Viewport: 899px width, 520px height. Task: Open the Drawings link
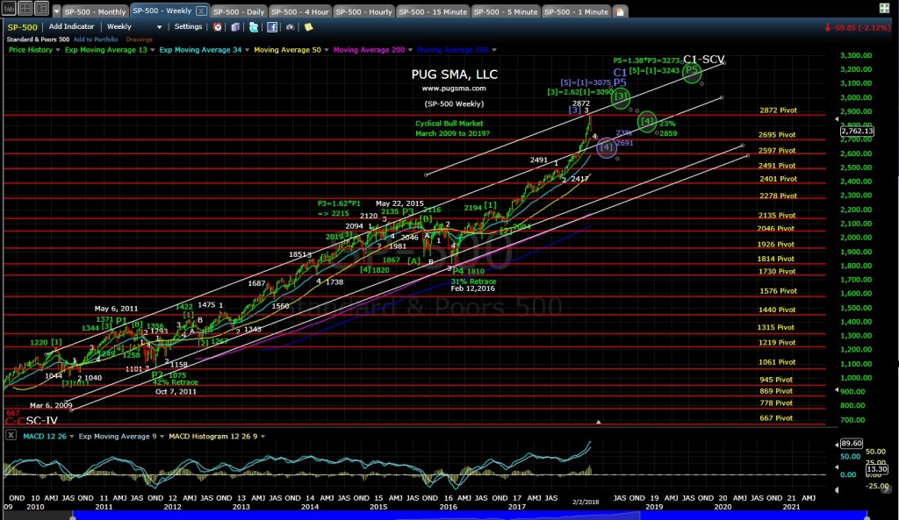point(140,39)
